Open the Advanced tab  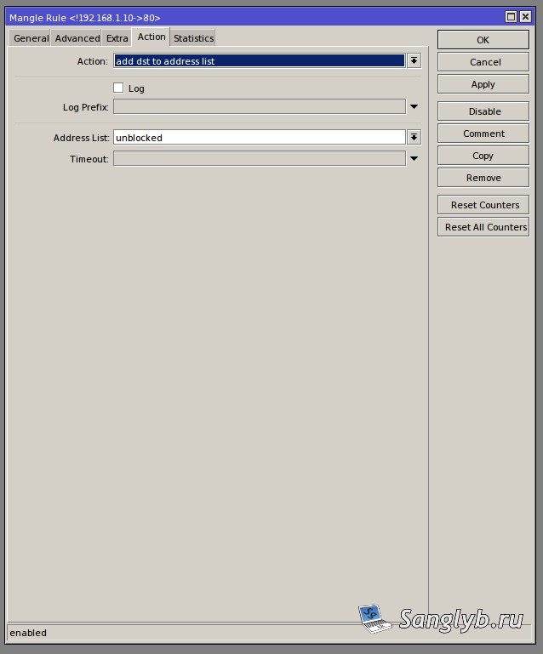(x=77, y=38)
